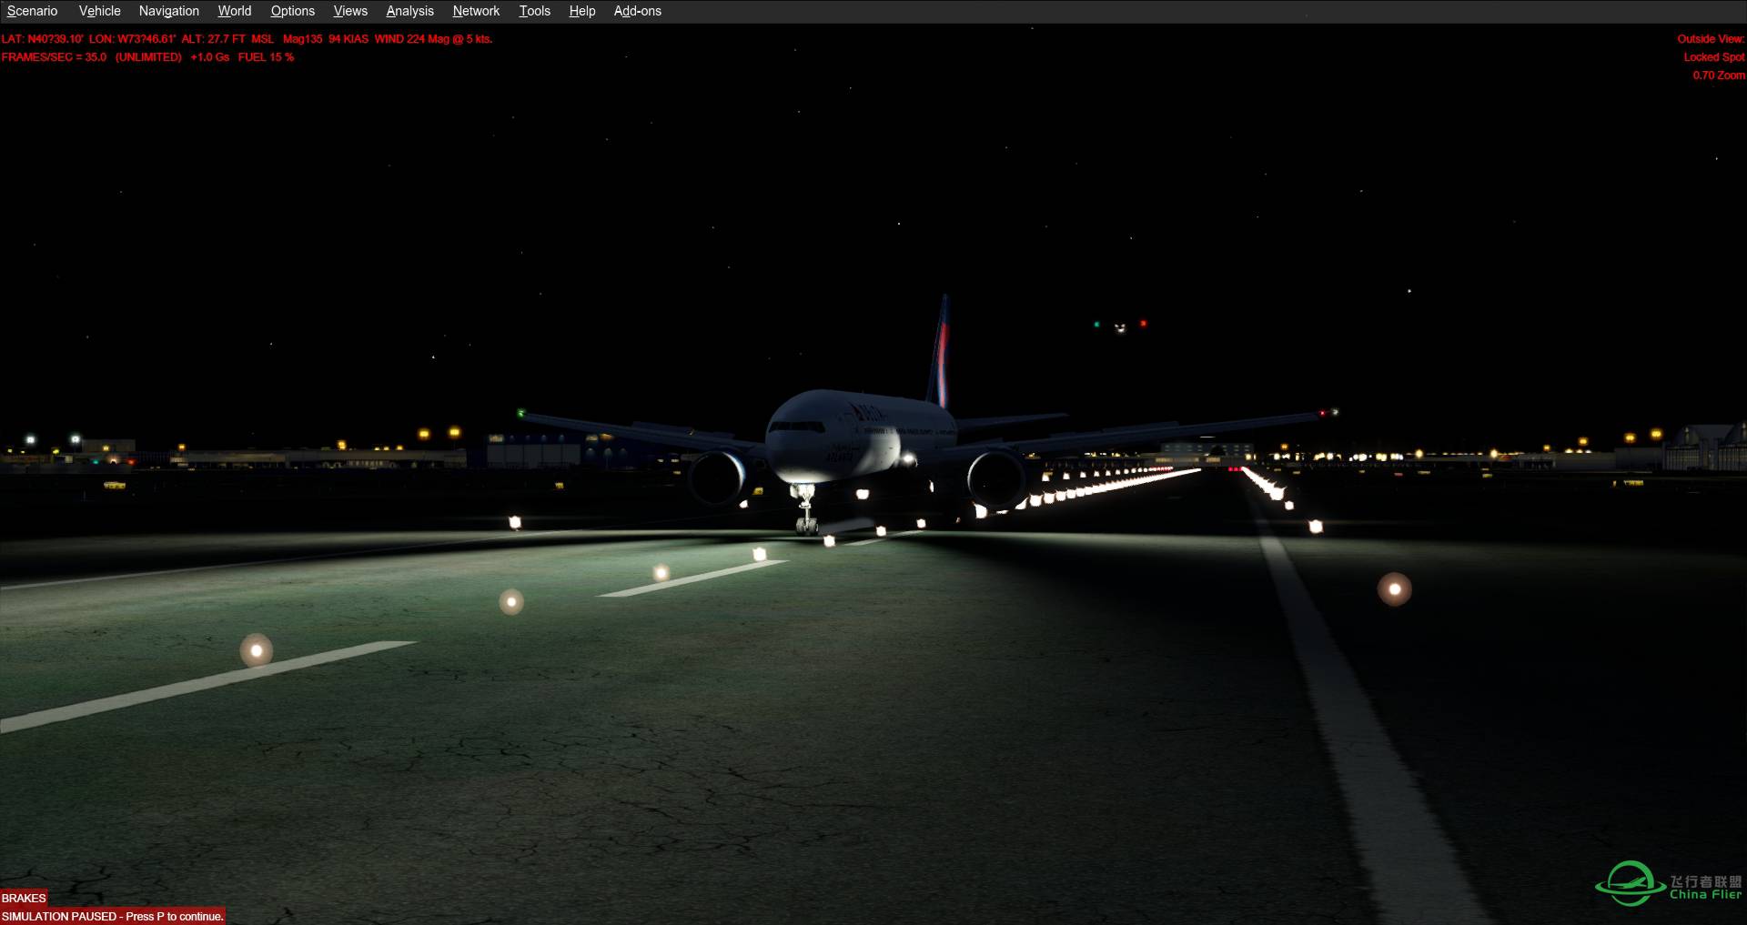The width and height of the screenshot is (1747, 925).
Task: Open the Navigation menu
Action: tap(168, 11)
